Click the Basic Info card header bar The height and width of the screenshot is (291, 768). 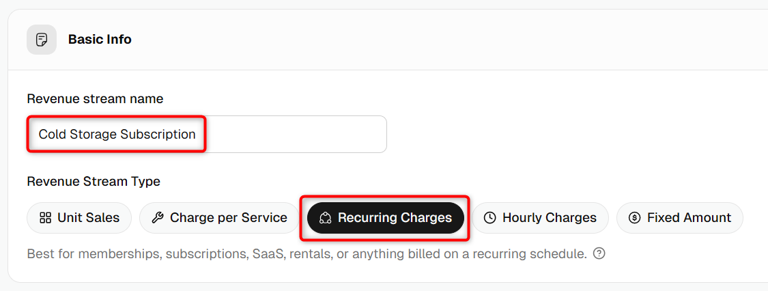click(388, 40)
